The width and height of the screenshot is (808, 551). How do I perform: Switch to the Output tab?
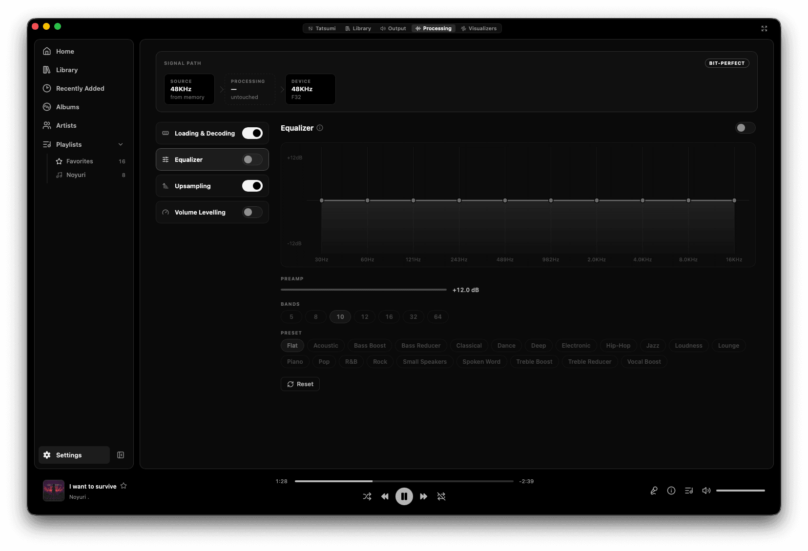(393, 28)
